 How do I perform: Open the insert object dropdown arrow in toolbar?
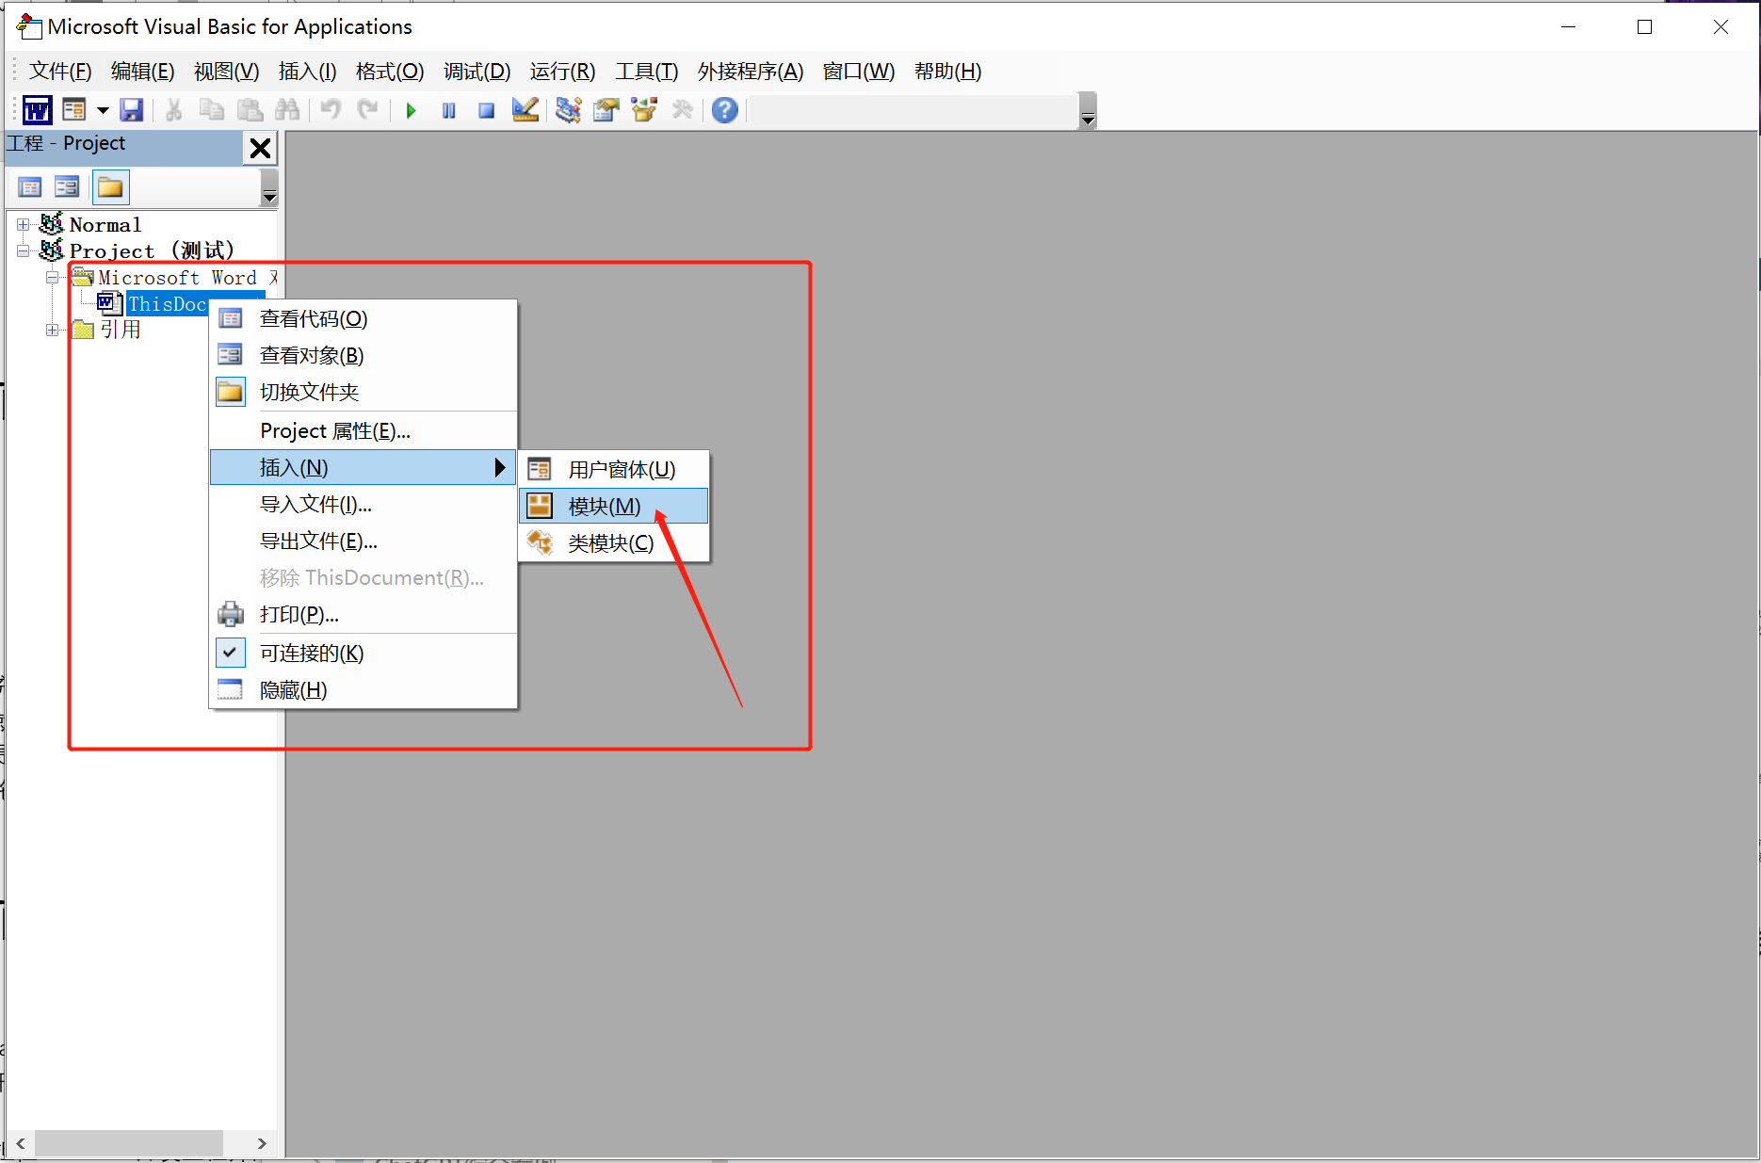click(x=103, y=110)
